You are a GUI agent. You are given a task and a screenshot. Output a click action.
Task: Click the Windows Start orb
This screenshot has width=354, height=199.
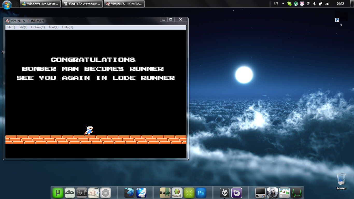7,4
